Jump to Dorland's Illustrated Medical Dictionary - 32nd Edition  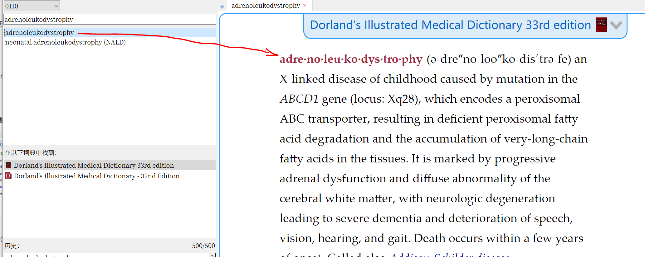[x=96, y=176]
